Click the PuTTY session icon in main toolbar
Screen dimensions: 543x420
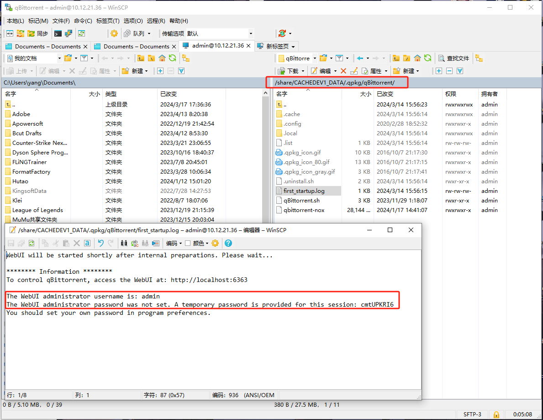[69, 34]
